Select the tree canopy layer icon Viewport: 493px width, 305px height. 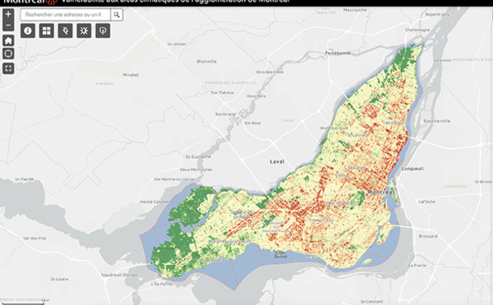[103, 31]
